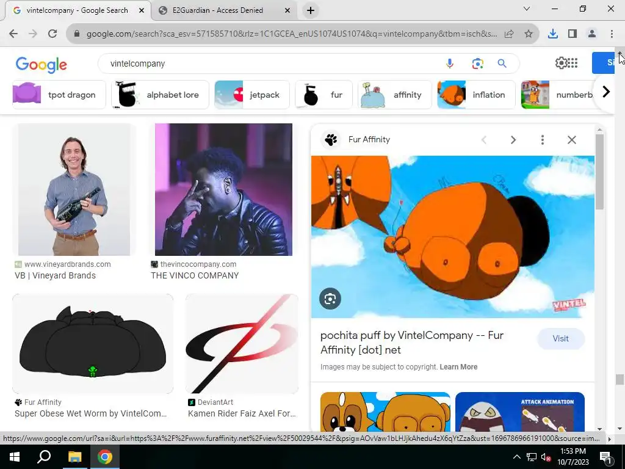View site info via the lock icon

click(x=77, y=34)
